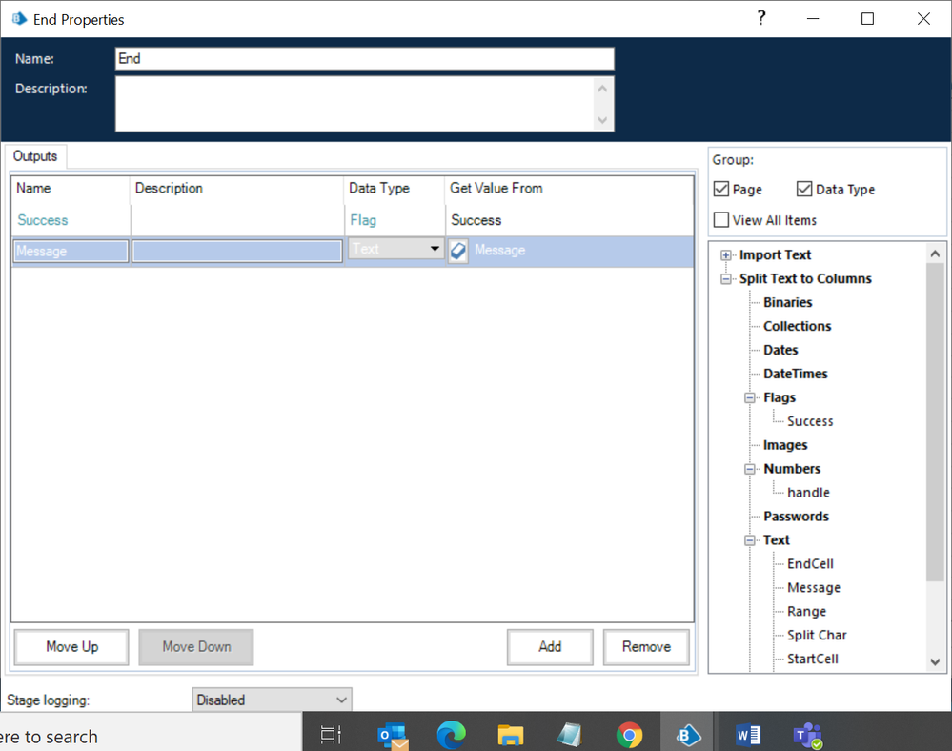Image resolution: width=952 pixels, height=751 pixels.
Task: Uncheck the Data Type group checkbox
Action: tap(804, 190)
